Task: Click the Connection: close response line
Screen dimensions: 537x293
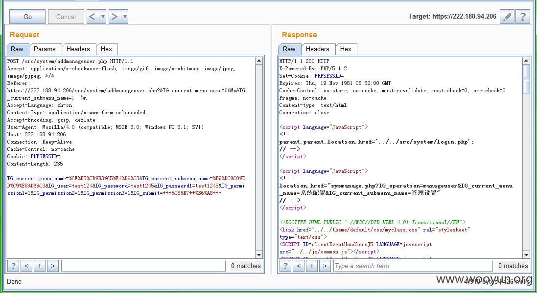Action: click(x=304, y=112)
